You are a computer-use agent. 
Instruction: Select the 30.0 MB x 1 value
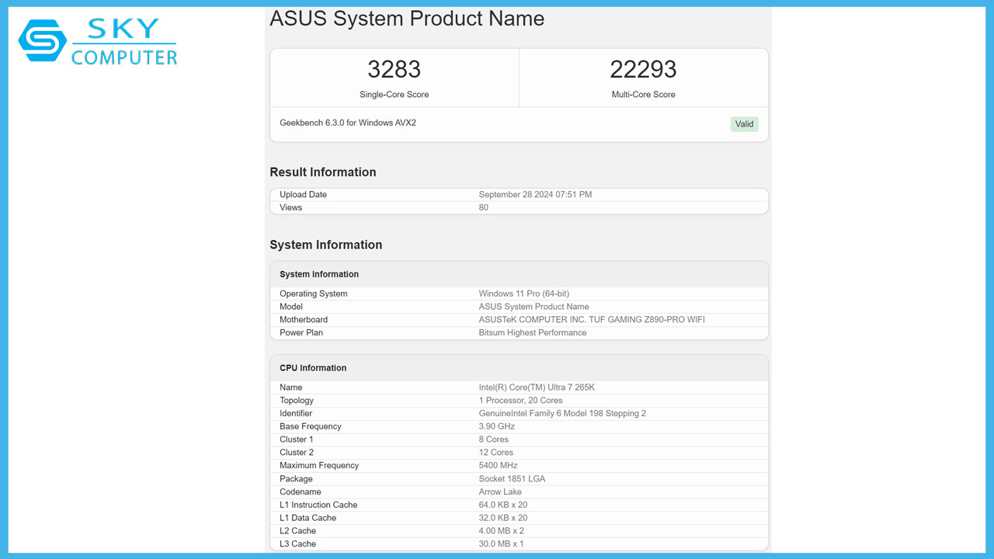pyautogui.click(x=502, y=544)
